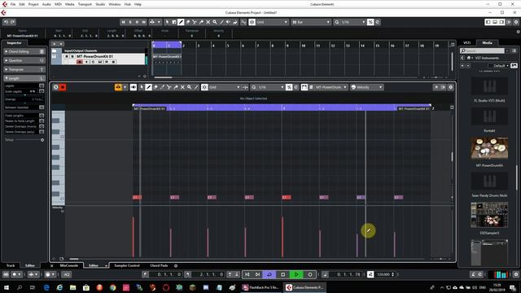Open main toolbar 1/16 quantize preset dropdown
Image resolution: width=521 pixels, height=293 pixels.
[352, 22]
